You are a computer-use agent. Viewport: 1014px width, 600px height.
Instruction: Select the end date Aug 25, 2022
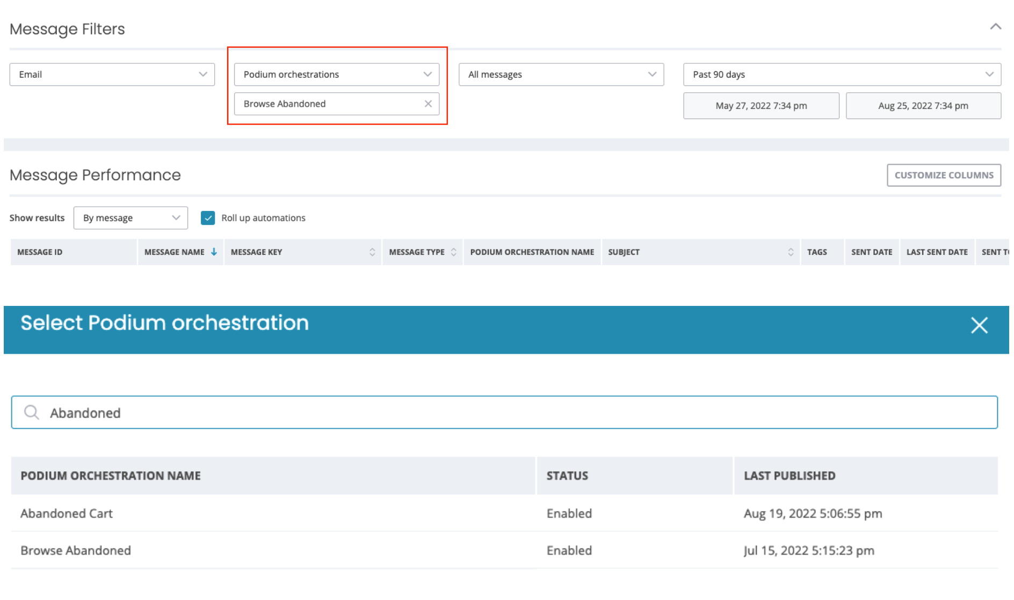pos(923,106)
